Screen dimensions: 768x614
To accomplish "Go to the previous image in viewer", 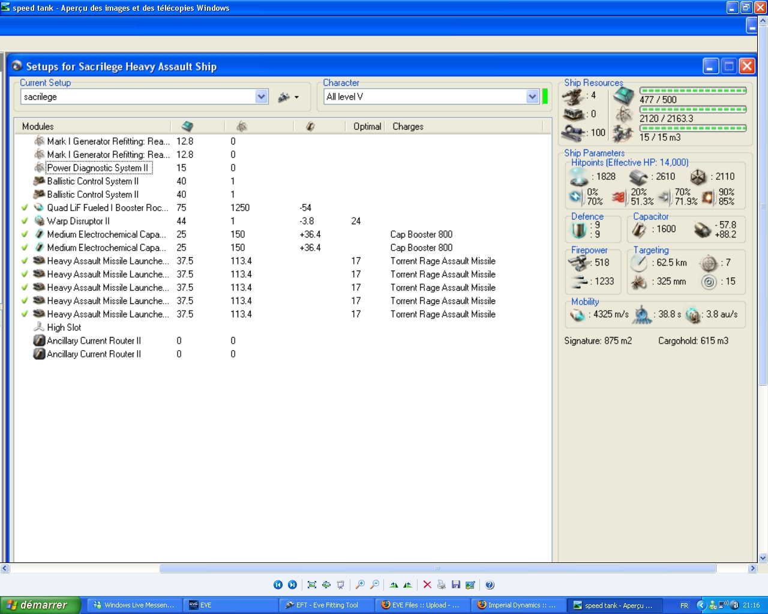I will tap(278, 585).
